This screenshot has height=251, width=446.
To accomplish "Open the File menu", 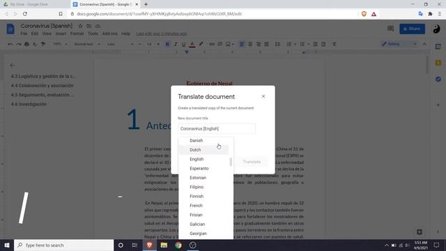I will 24,33.
